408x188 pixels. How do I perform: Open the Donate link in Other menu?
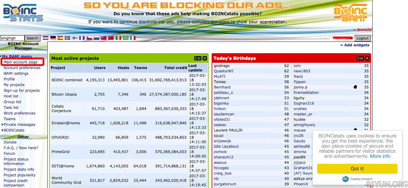(10, 142)
